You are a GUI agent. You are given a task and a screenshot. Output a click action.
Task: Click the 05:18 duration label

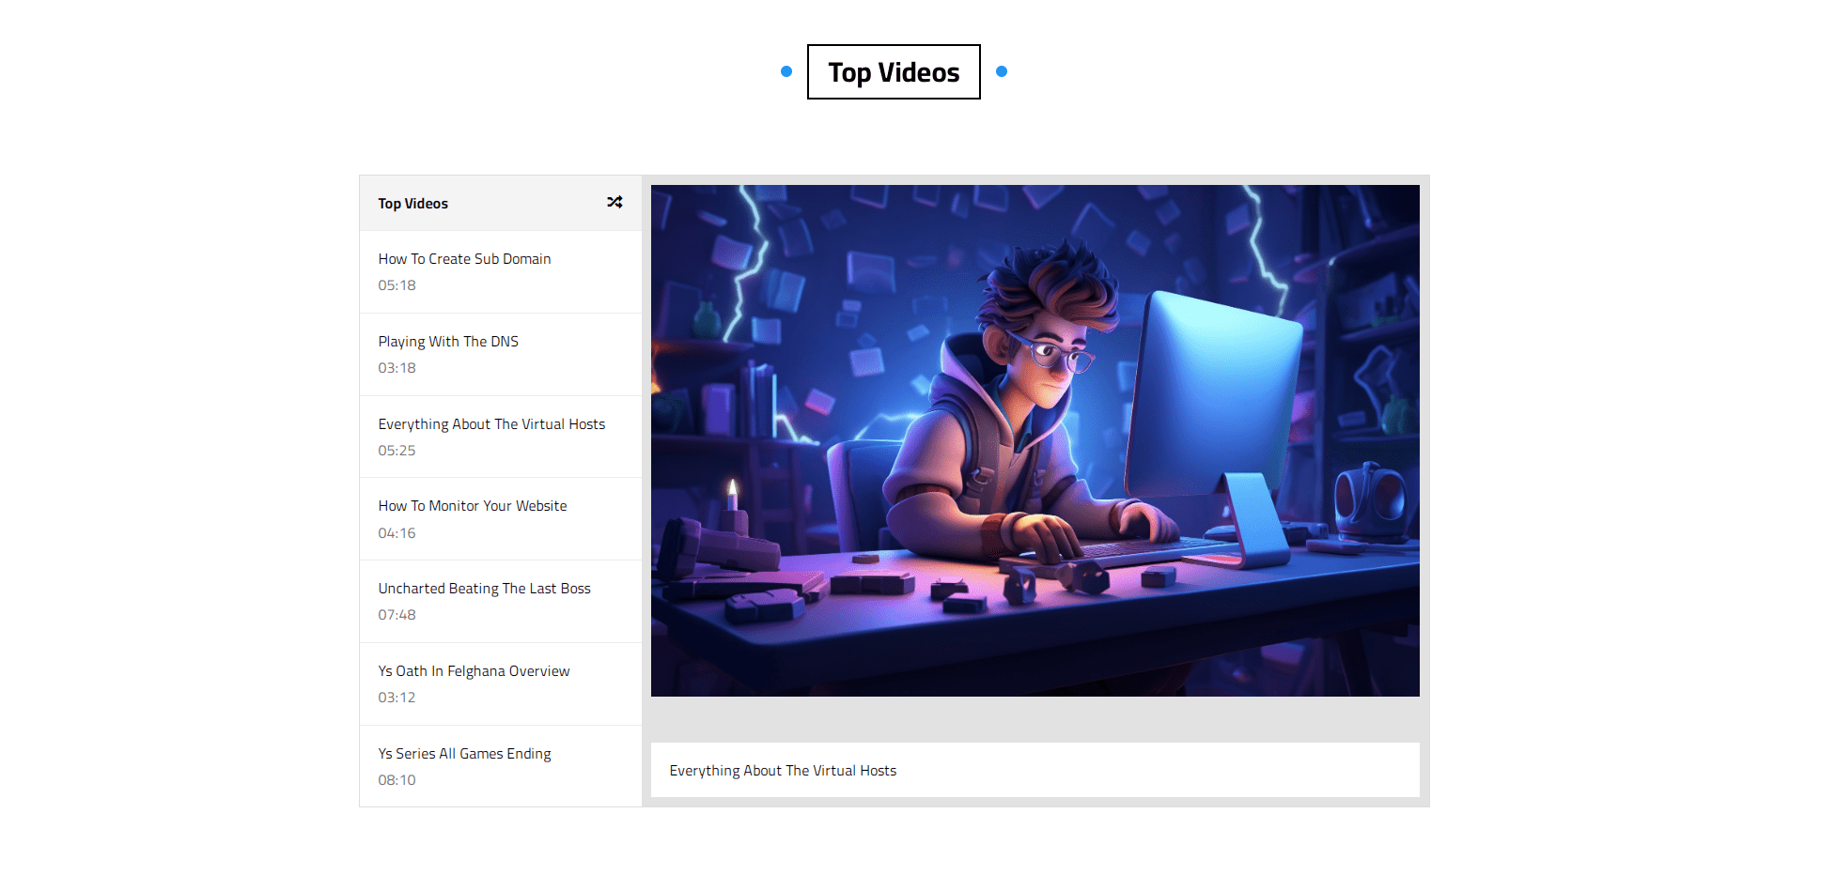(397, 285)
